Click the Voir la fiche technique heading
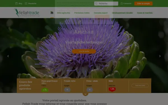The width and height of the screenshot is (168, 105). tap(84, 42)
